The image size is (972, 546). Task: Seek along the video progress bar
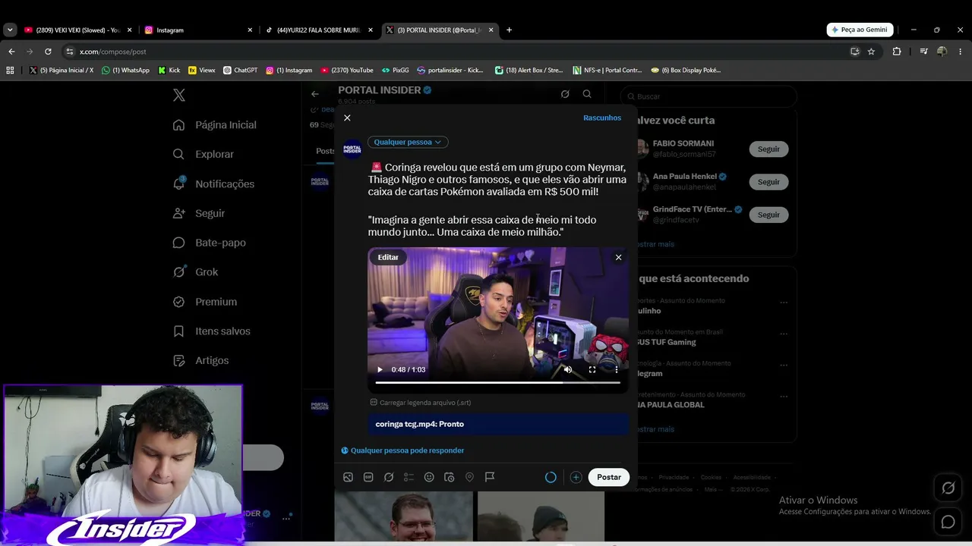coord(497,382)
